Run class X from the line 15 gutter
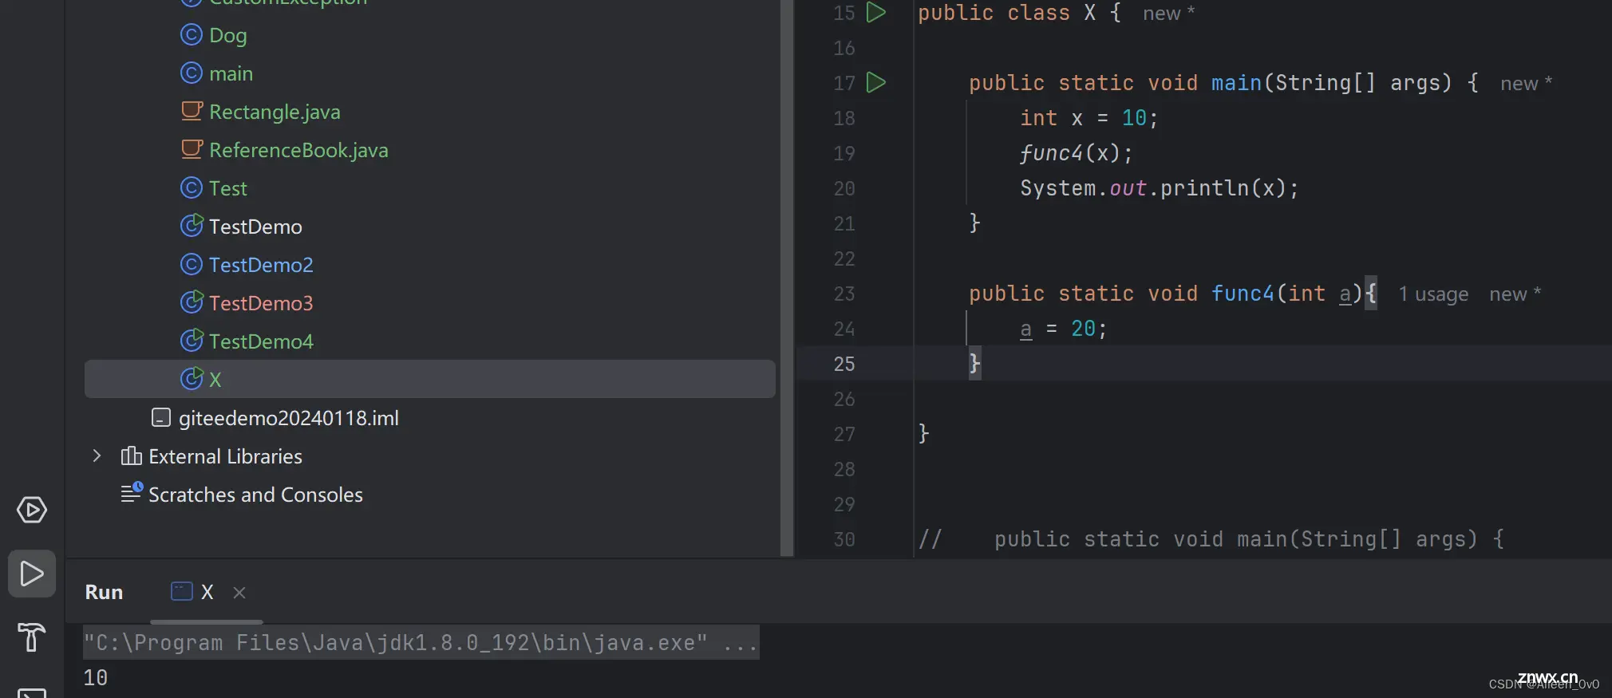Screen dimensions: 1612x698 click(876, 12)
